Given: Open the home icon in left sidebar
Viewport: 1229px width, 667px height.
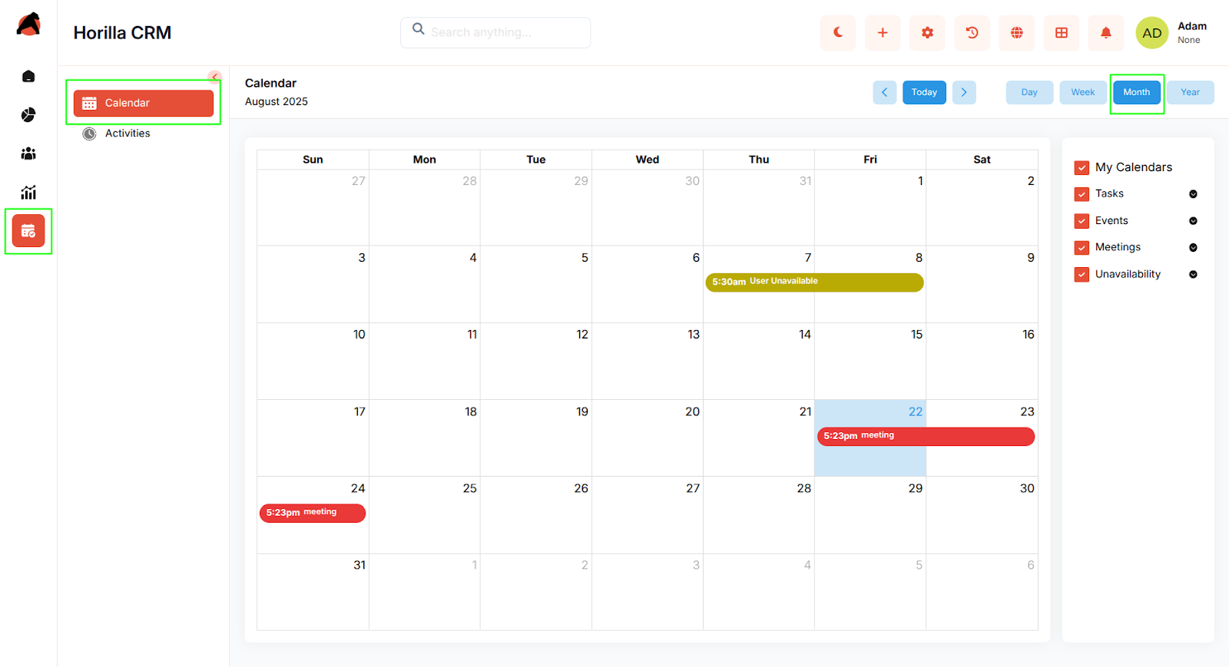Looking at the screenshot, I should click(x=28, y=77).
